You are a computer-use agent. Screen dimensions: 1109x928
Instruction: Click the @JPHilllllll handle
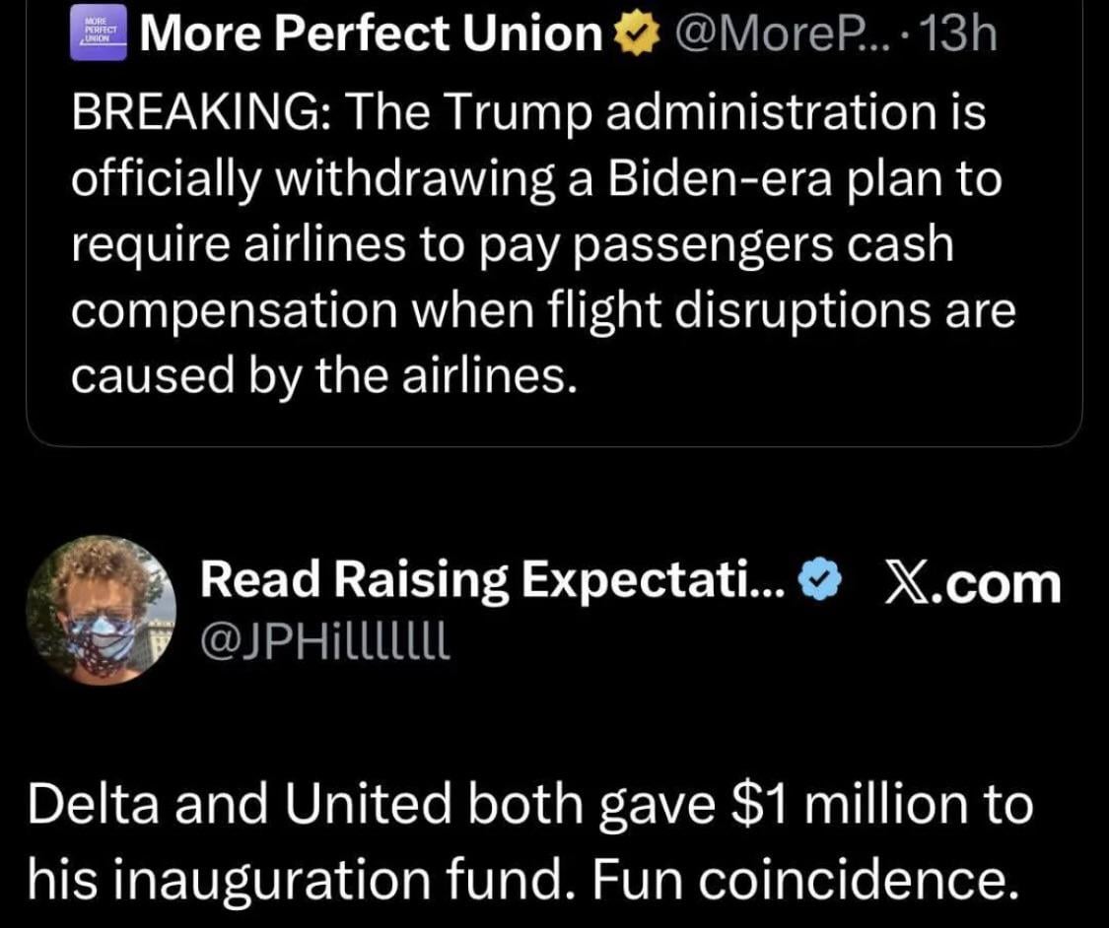pos(324,646)
